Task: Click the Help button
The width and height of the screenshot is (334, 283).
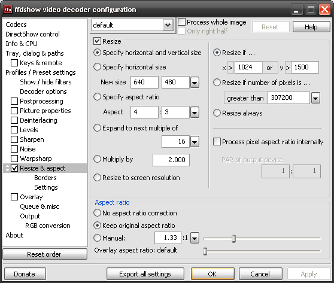Action: pos(311,27)
